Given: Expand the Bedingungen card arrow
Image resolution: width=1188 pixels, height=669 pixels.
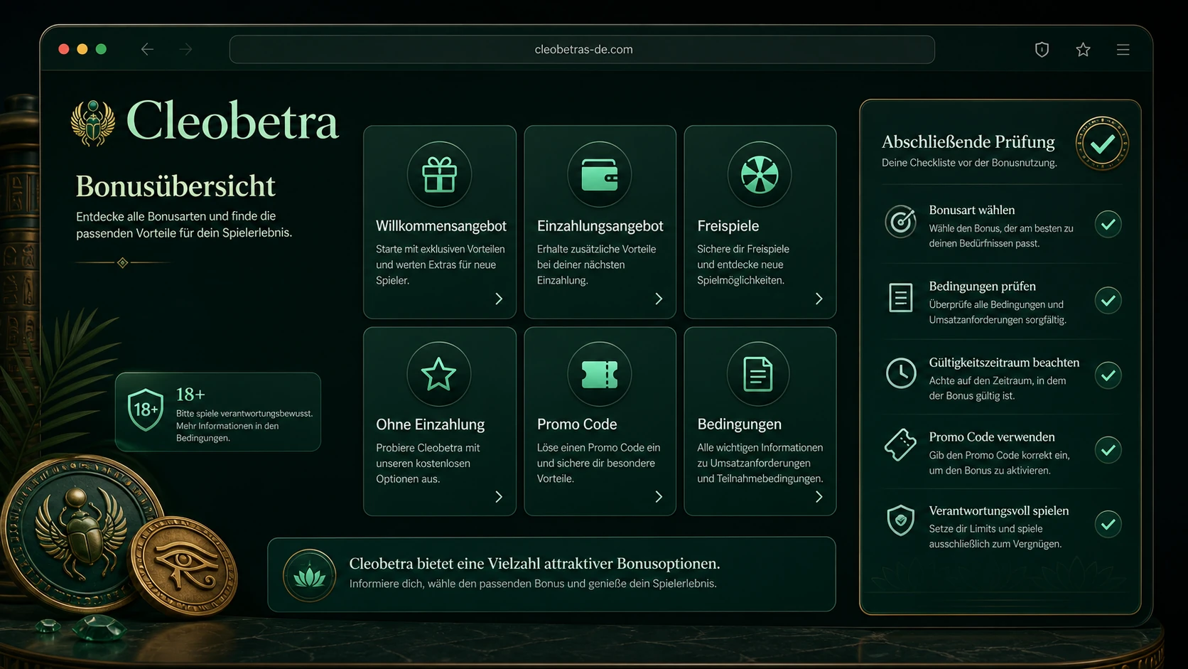Looking at the screenshot, I should pos(819,497).
